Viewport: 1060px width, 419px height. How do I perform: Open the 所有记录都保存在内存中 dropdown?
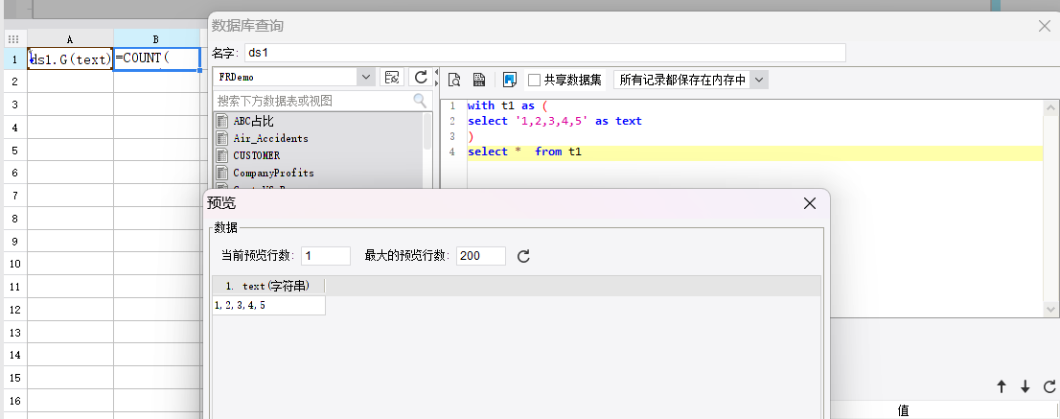pyautogui.click(x=758, y=80)
